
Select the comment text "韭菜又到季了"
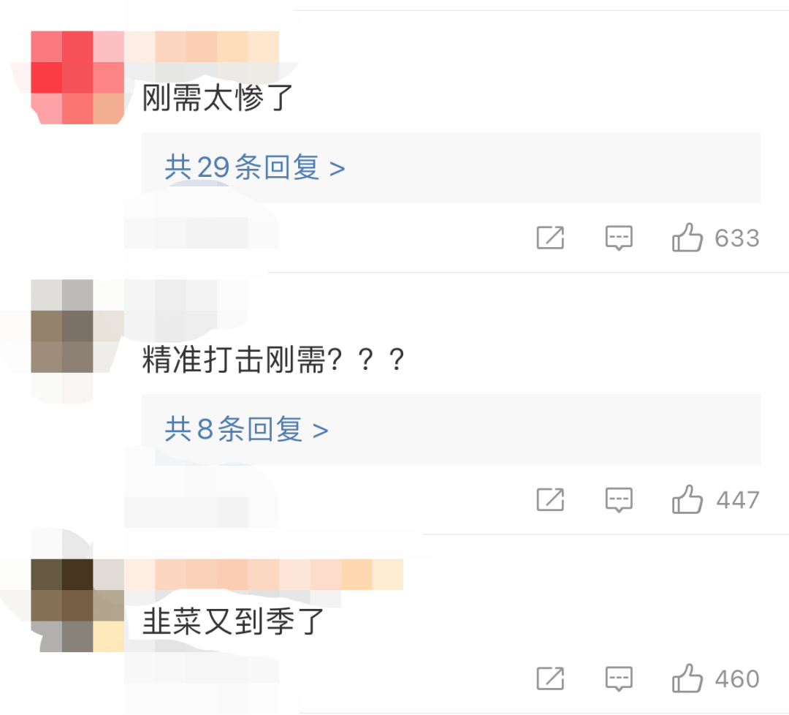tap(233, 621)
